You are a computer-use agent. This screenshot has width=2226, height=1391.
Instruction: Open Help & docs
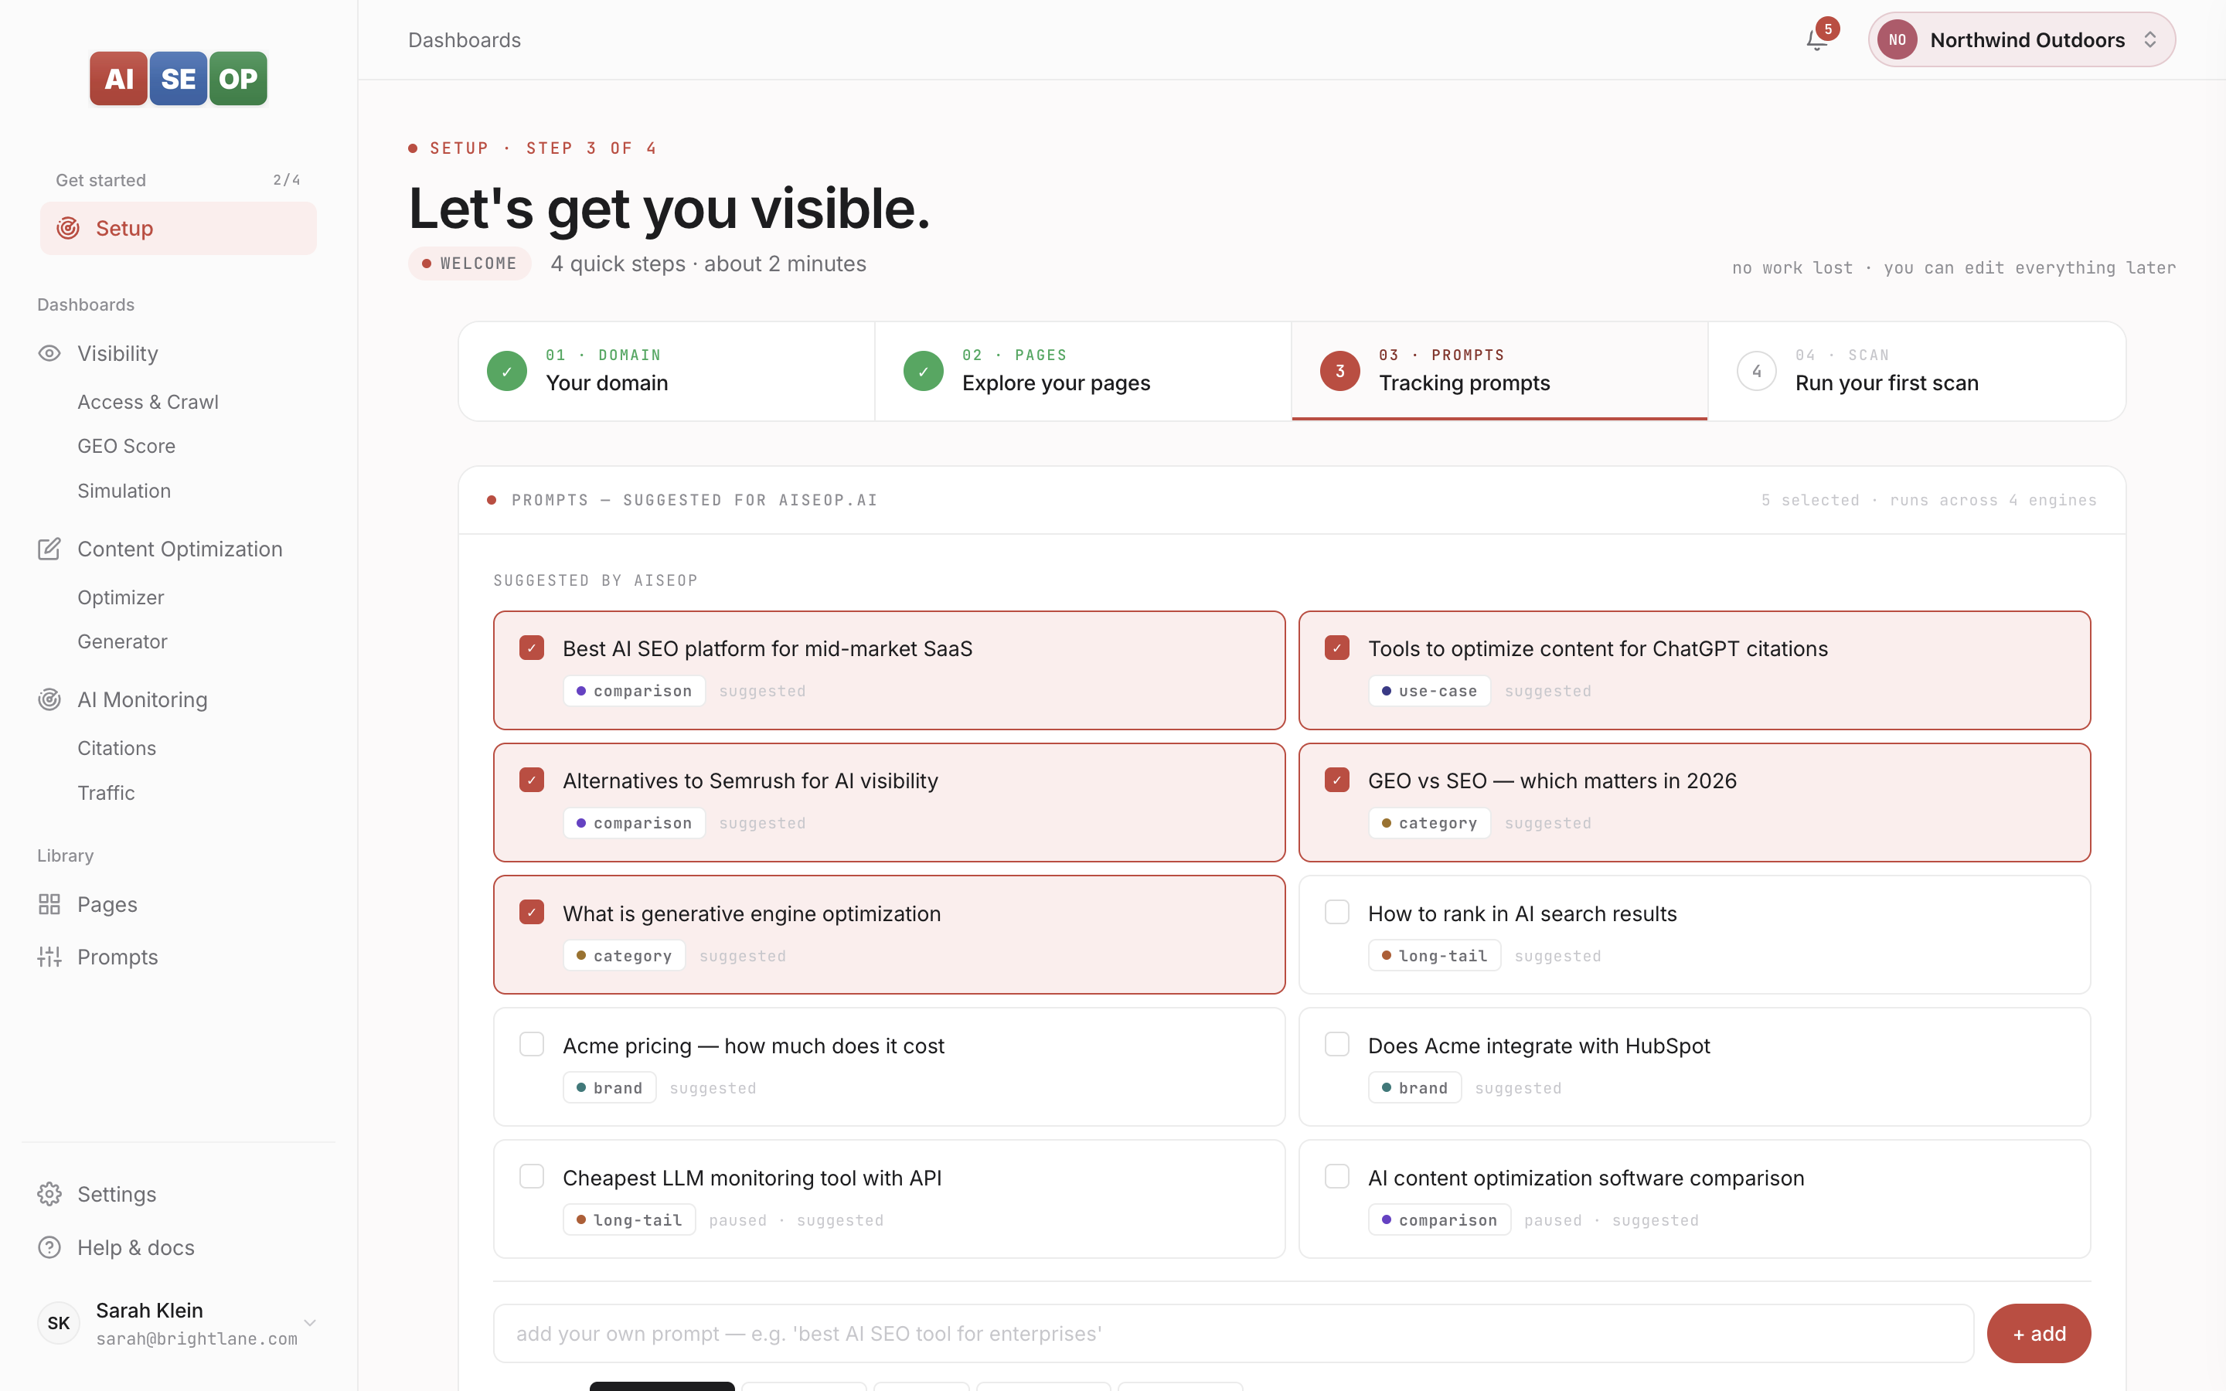[x=136, y=1247]
